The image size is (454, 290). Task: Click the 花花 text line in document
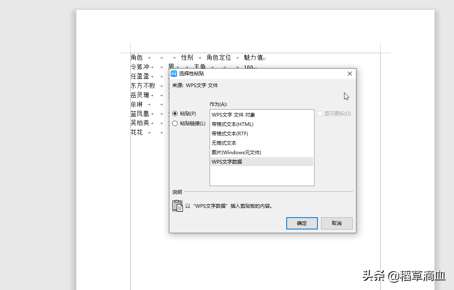[137, 132]
